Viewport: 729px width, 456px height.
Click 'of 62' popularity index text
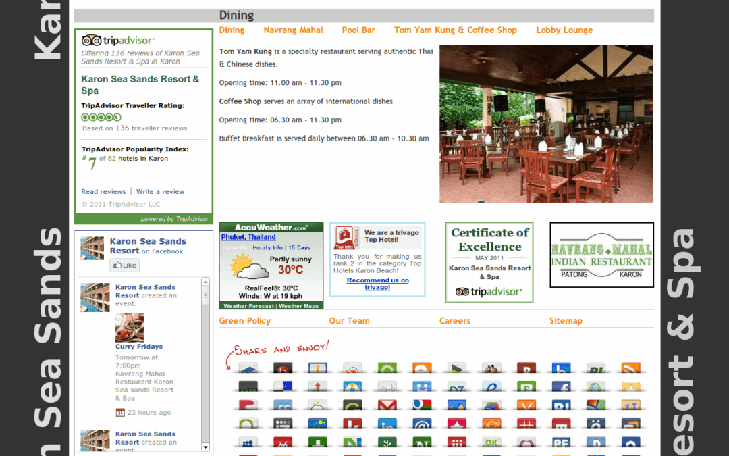(107, 159)
